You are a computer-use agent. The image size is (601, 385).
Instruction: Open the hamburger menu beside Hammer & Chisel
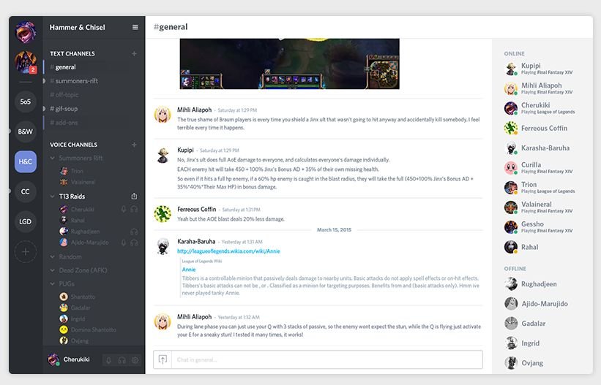pos(135,27)
